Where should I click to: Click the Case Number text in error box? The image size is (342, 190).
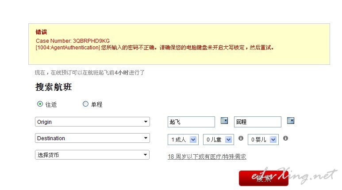[73, 41]
